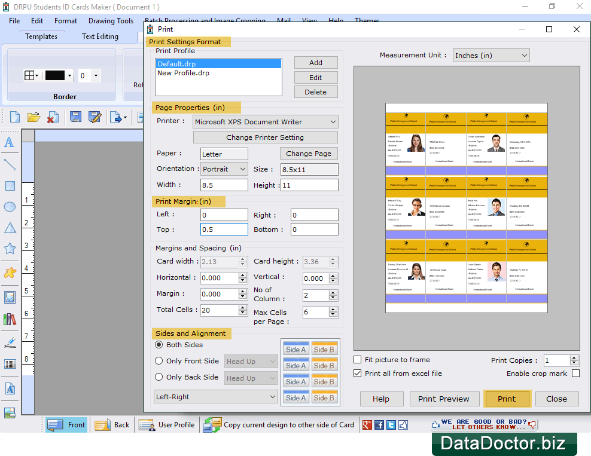Switch to the Text Editing tab

point(100,36)
